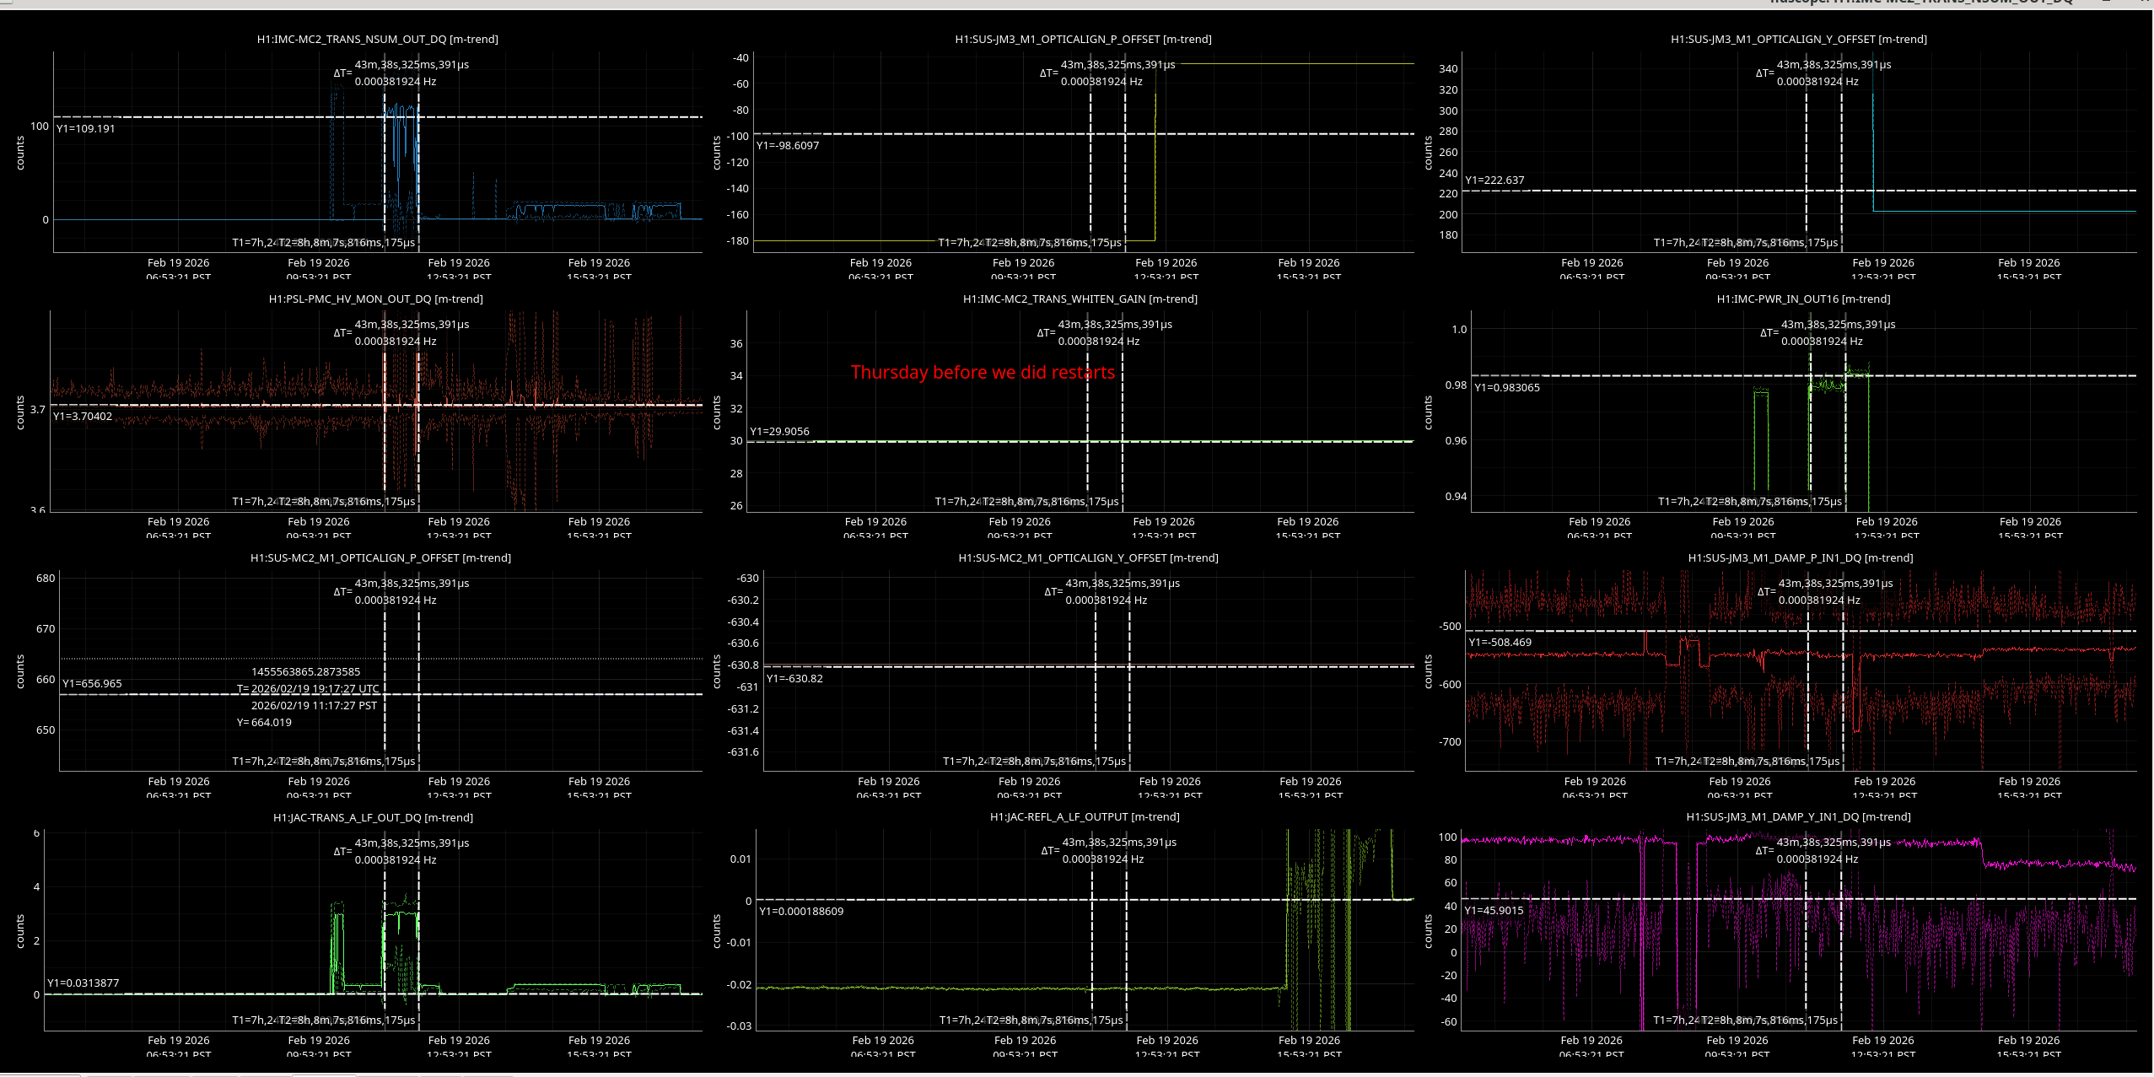Image resolution: width=2154 pixels, height=1077 pixels.
Task: Click the GPS time 1455563865.2873585 readout
Action: click(305, 672)
